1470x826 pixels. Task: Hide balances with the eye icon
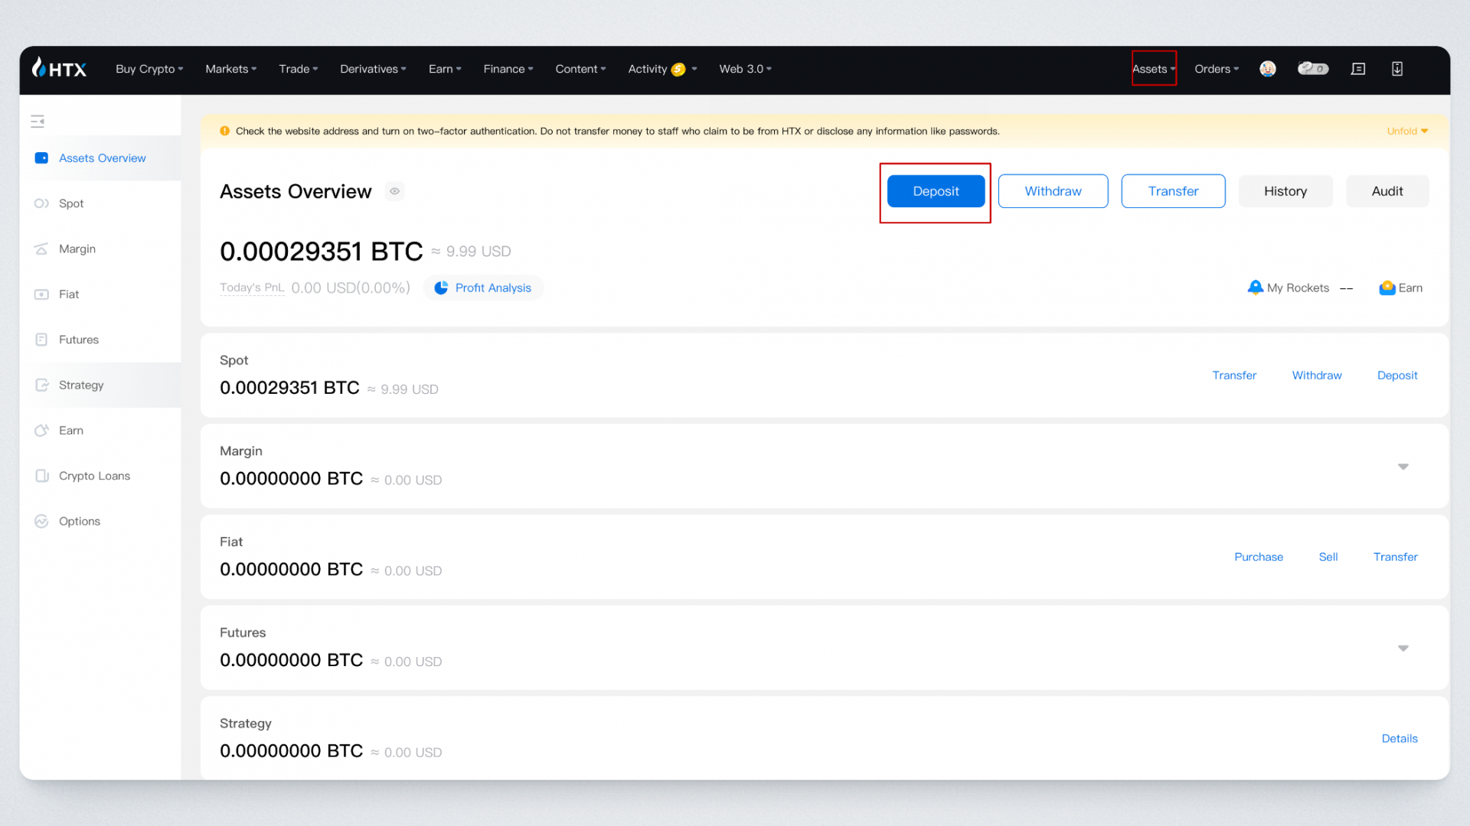click(394, 191)
